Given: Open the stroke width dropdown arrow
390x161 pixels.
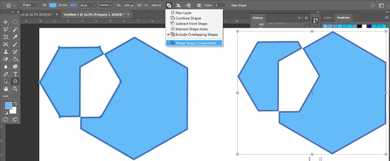Looking at the screenshot, I should pos(95,5).
